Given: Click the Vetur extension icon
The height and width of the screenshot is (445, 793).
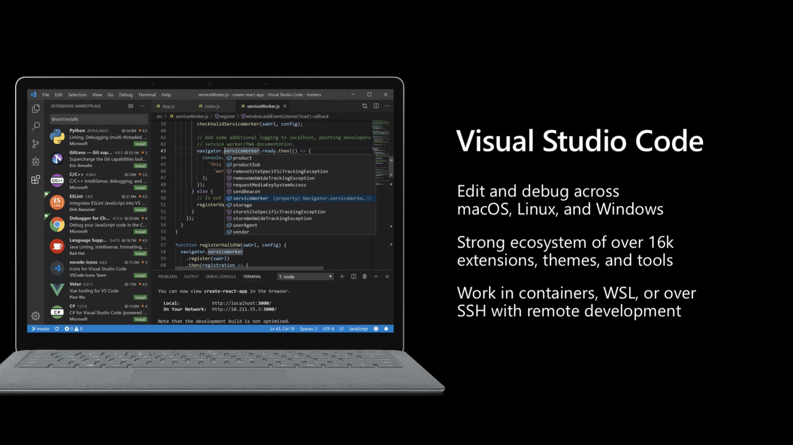Looking at the screenshot, I should 57,290.
